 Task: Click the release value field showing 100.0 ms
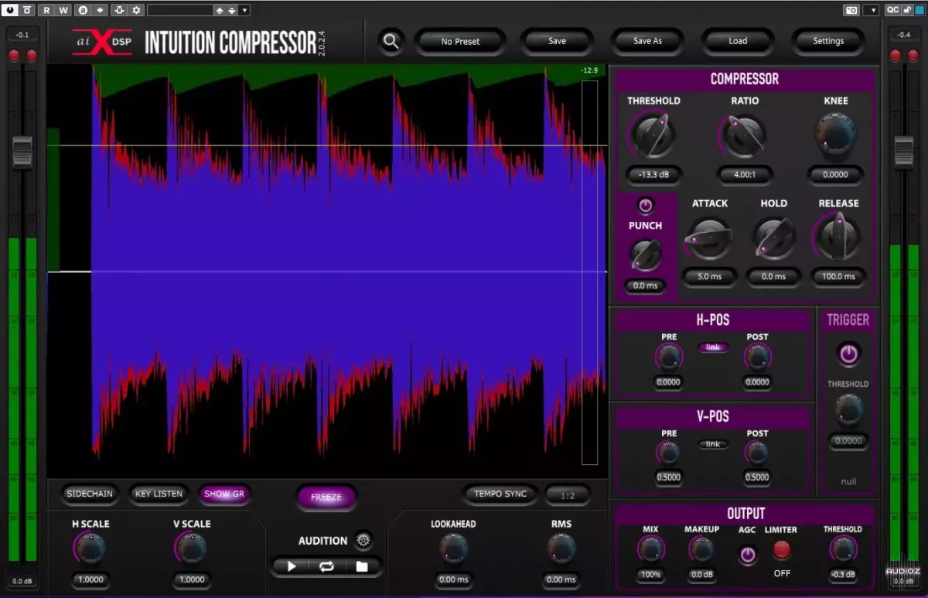tap(838, 276)
